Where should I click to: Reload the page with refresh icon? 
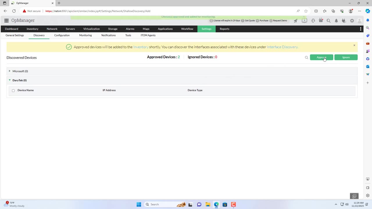[x=14, y=11]
